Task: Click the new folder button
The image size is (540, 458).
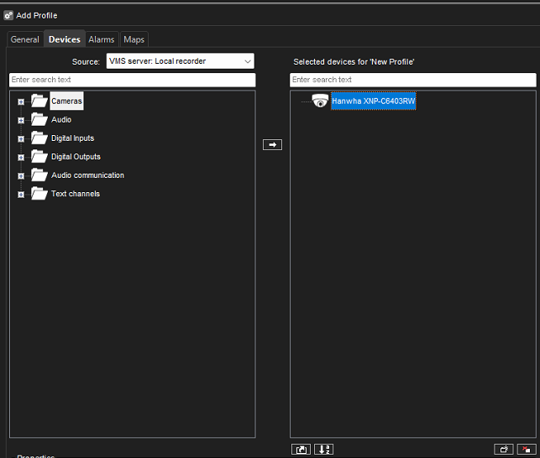Action: (504, 450)
